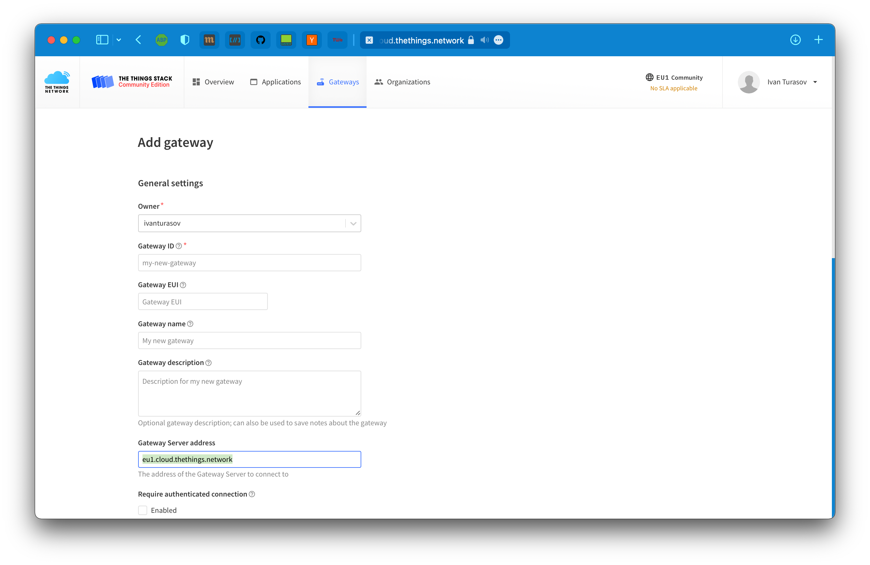Open the sidebar options chevron
This screenshot has width=870, height=565.
click(x=119, y=40)
